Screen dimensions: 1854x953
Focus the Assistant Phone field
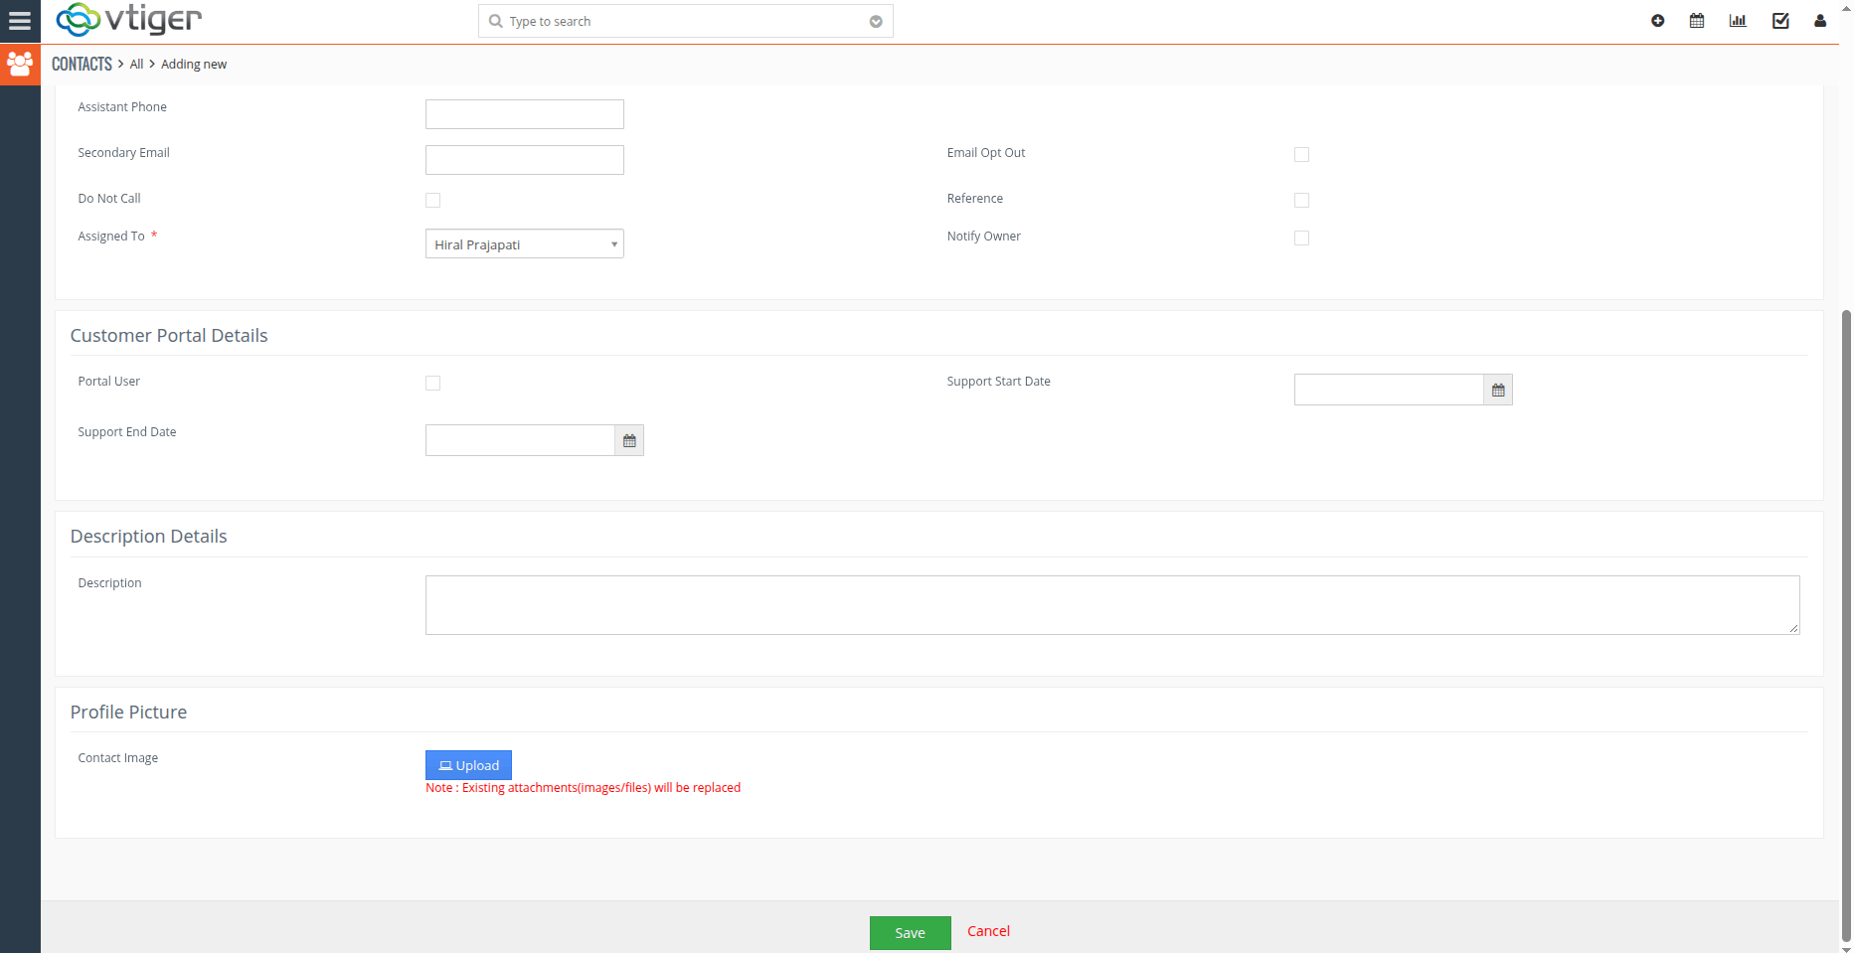pyautogui.click(x=525, y=114)
